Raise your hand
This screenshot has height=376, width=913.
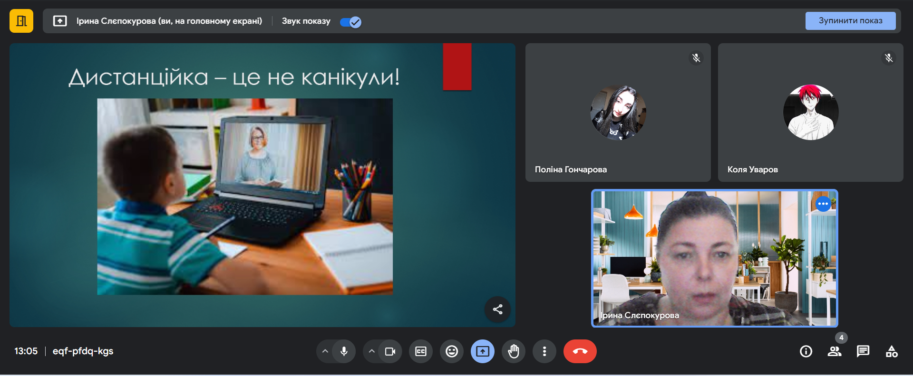514,351
